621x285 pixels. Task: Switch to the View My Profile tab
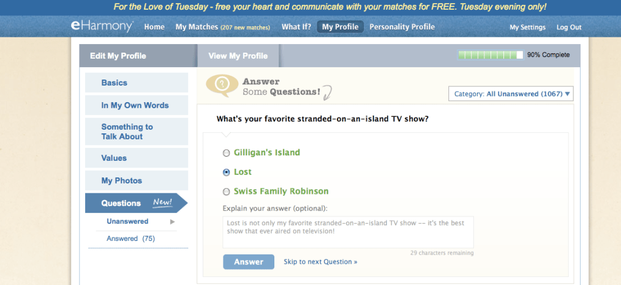(238, 56)
